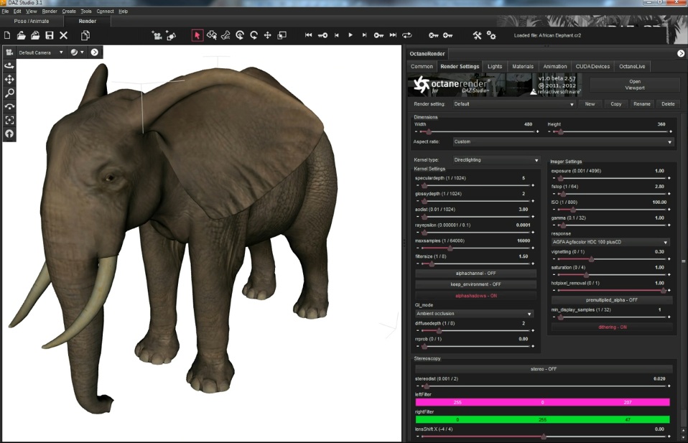Enable the stereo - OFF toggle
This screenshot has height=443, width=688.
[543, 369]
